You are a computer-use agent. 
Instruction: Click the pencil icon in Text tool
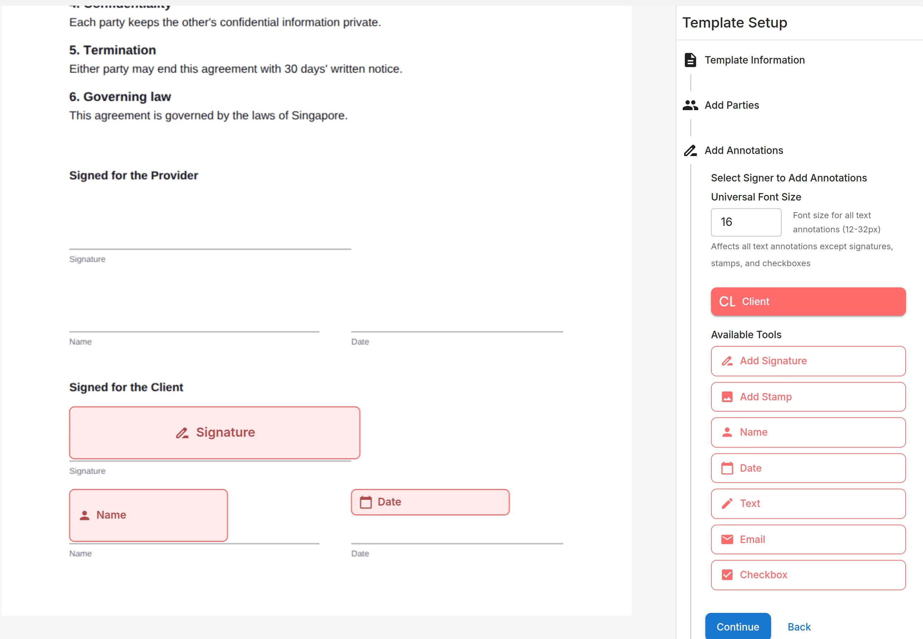(x=727, y=504)
